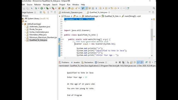Collapse All in Package Explorer

(41, 12)
